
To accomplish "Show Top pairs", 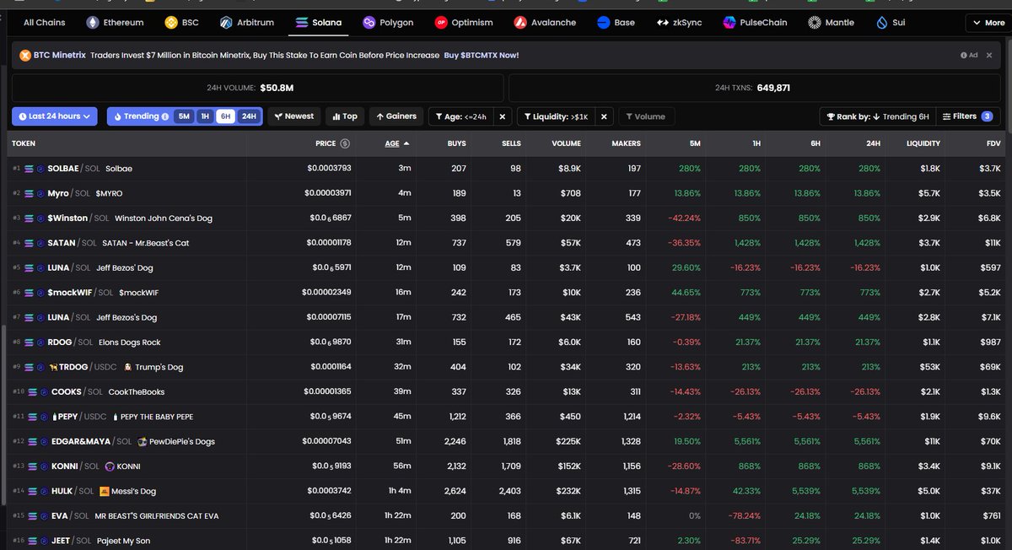I will 344,116.
